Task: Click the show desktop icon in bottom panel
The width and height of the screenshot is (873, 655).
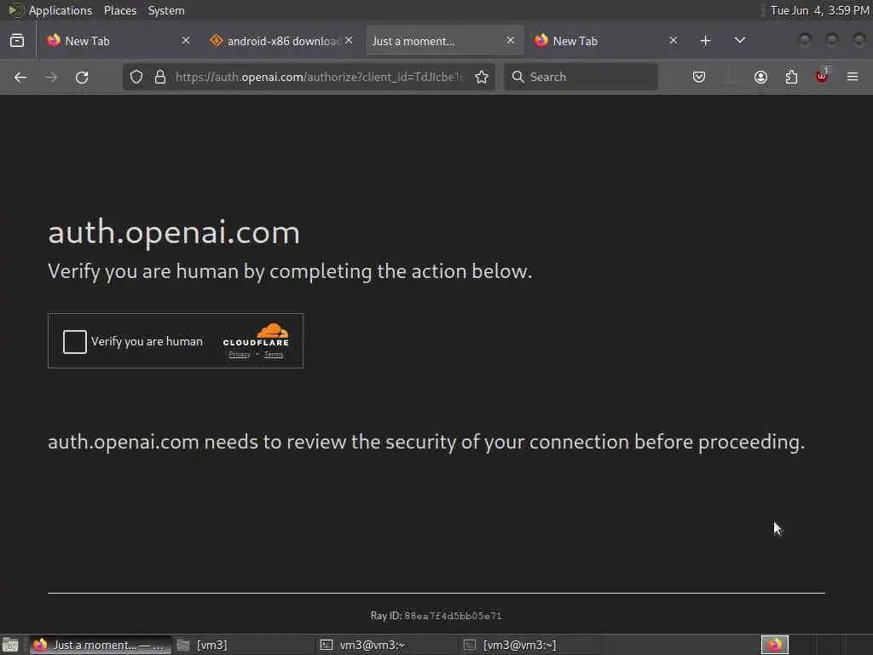Action: [10, 645]
